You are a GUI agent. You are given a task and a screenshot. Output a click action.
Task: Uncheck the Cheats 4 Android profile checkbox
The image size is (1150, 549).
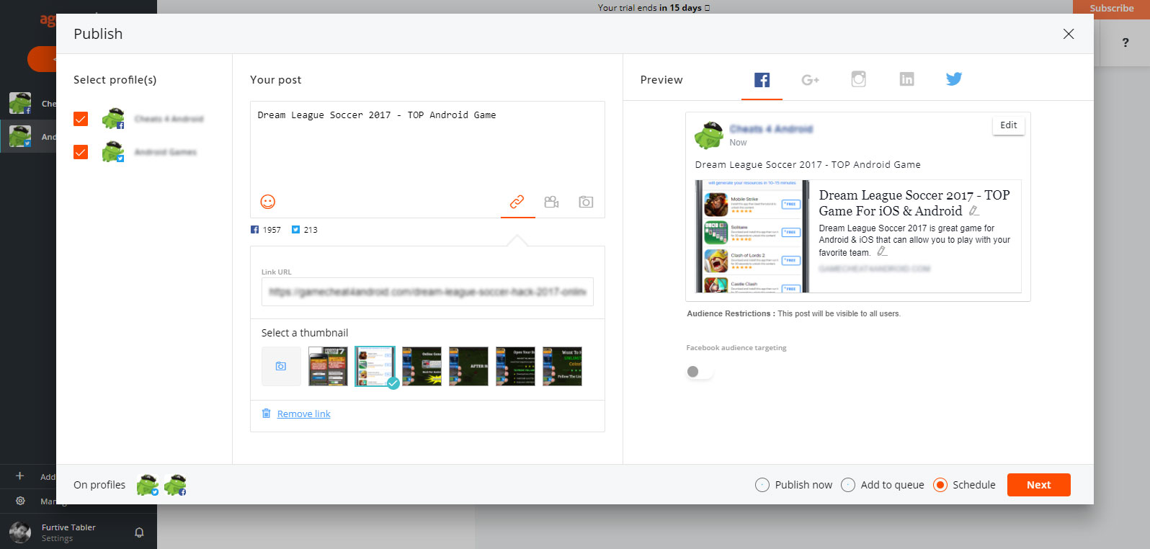point(81,119)
